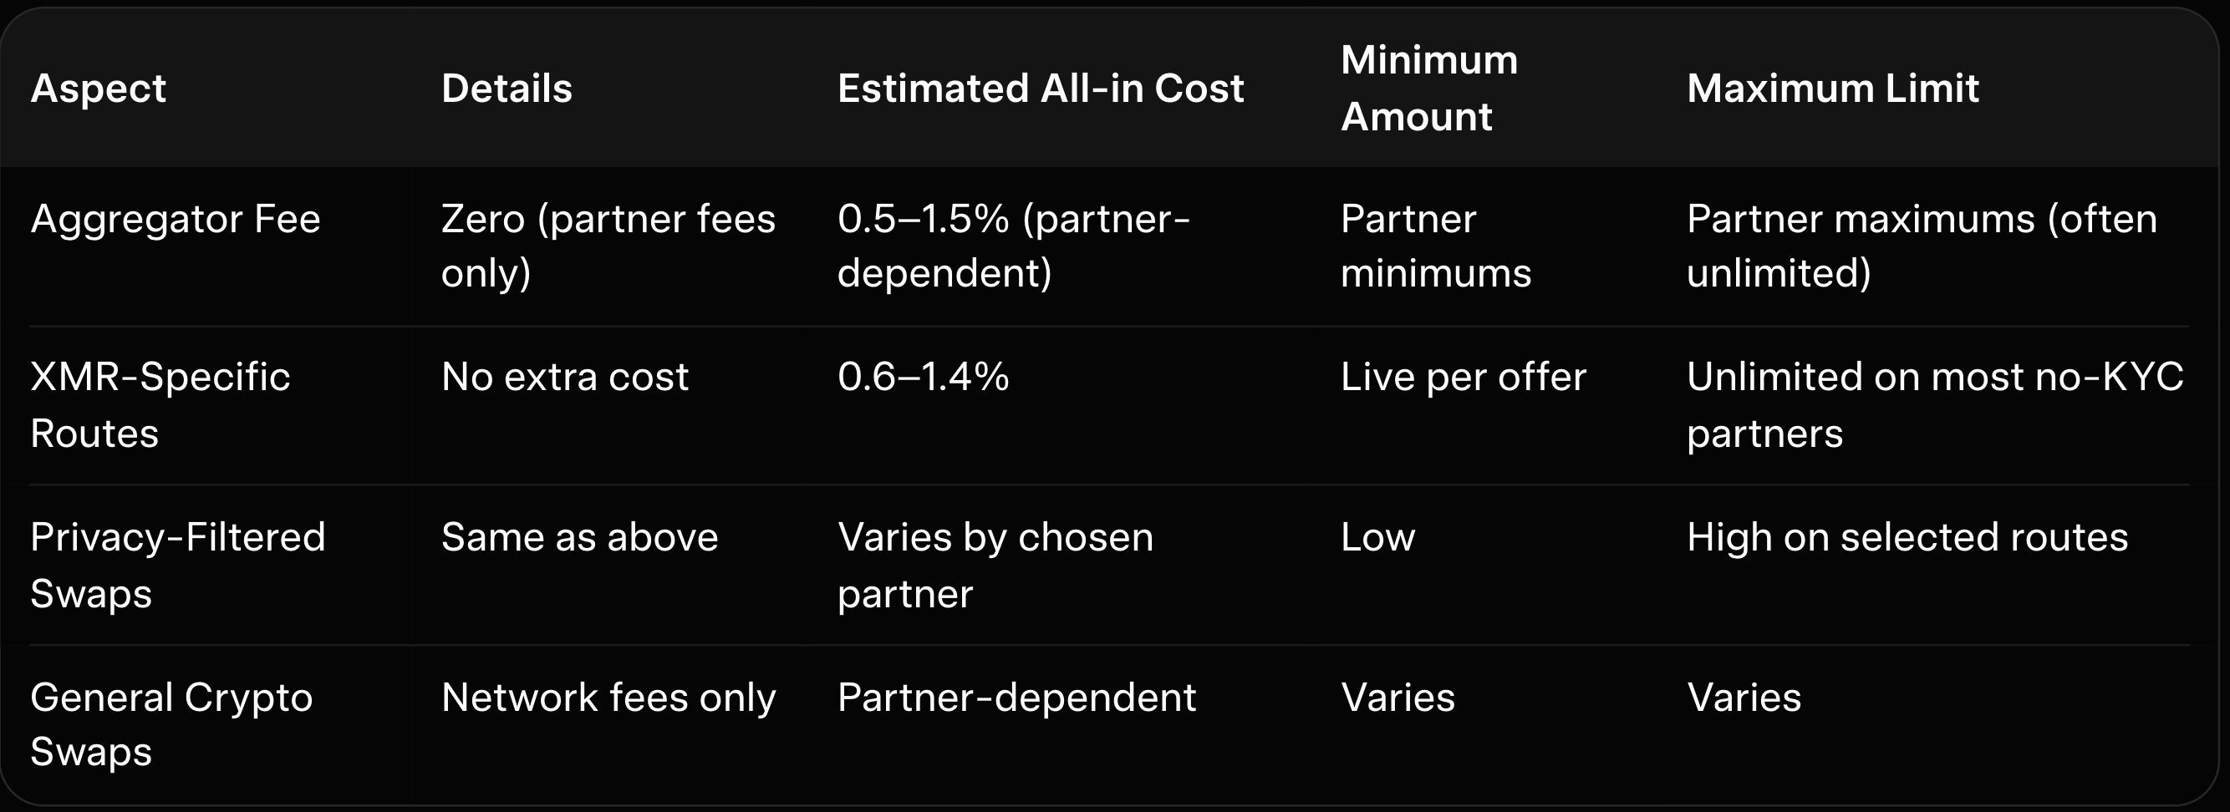Click the "Same as above" cell

click(x=579, y=538)
